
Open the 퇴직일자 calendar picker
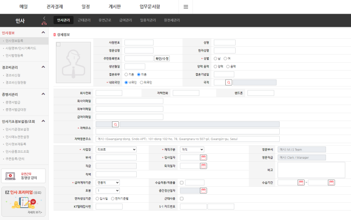point(203,166)
